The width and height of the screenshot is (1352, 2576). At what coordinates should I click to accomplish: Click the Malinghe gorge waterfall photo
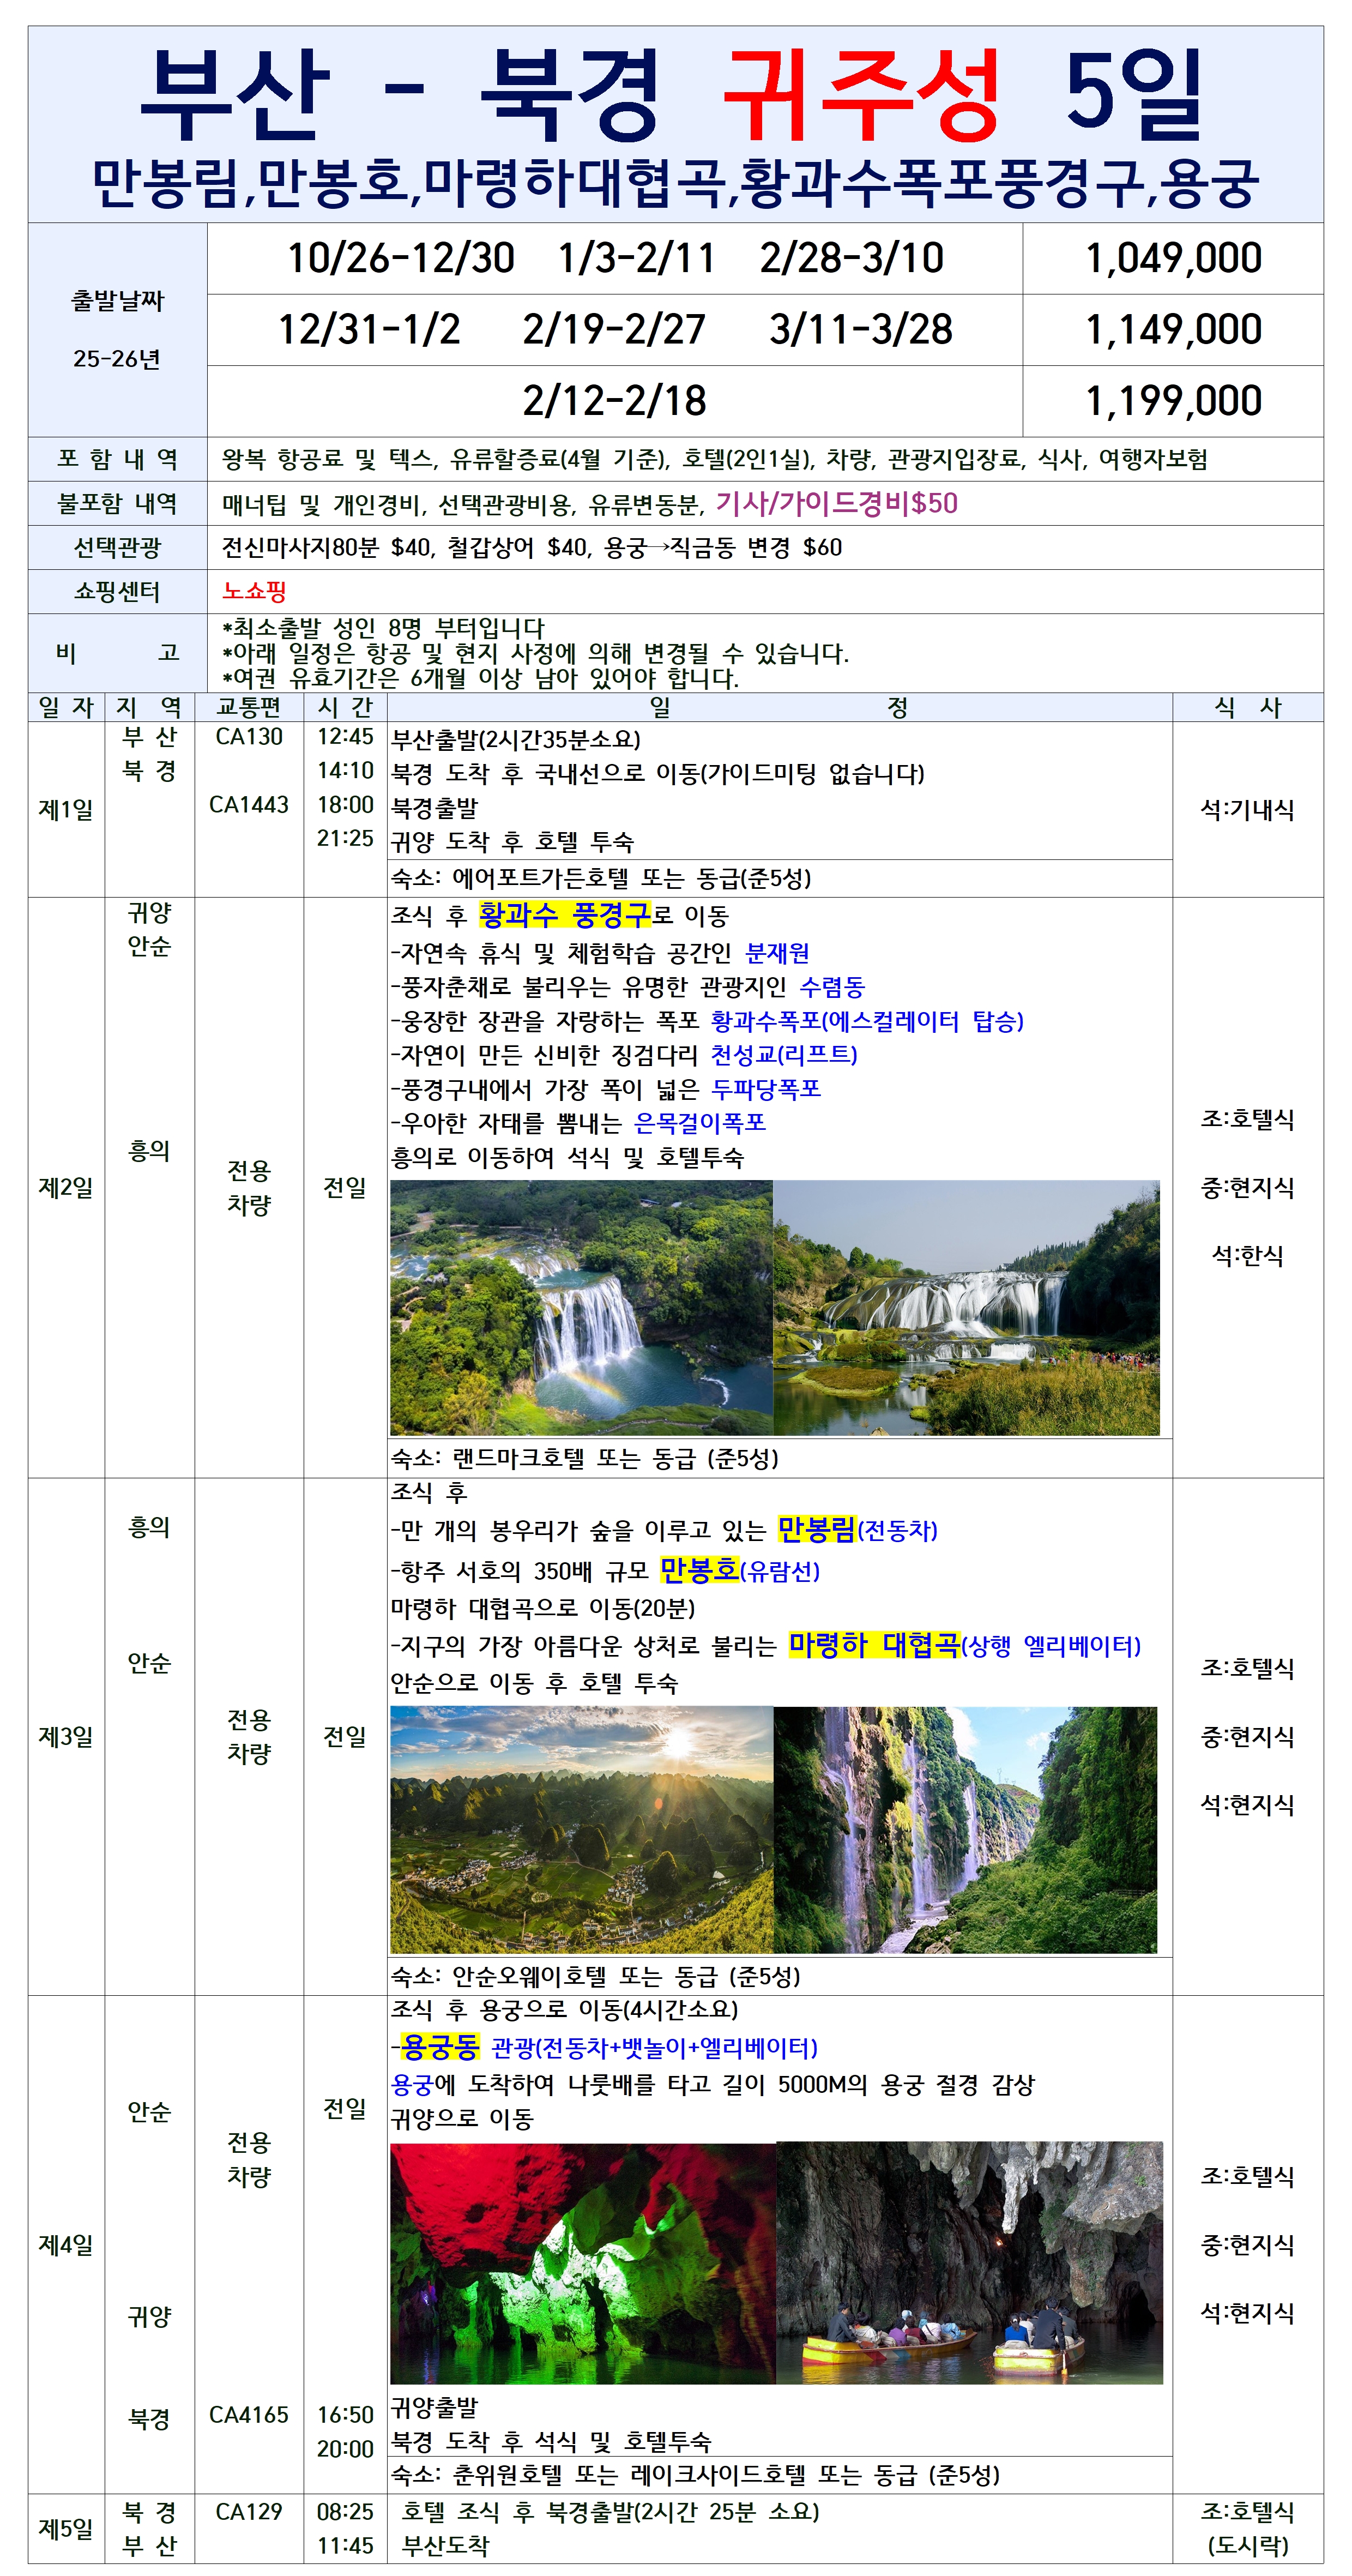pos(965,1829)
